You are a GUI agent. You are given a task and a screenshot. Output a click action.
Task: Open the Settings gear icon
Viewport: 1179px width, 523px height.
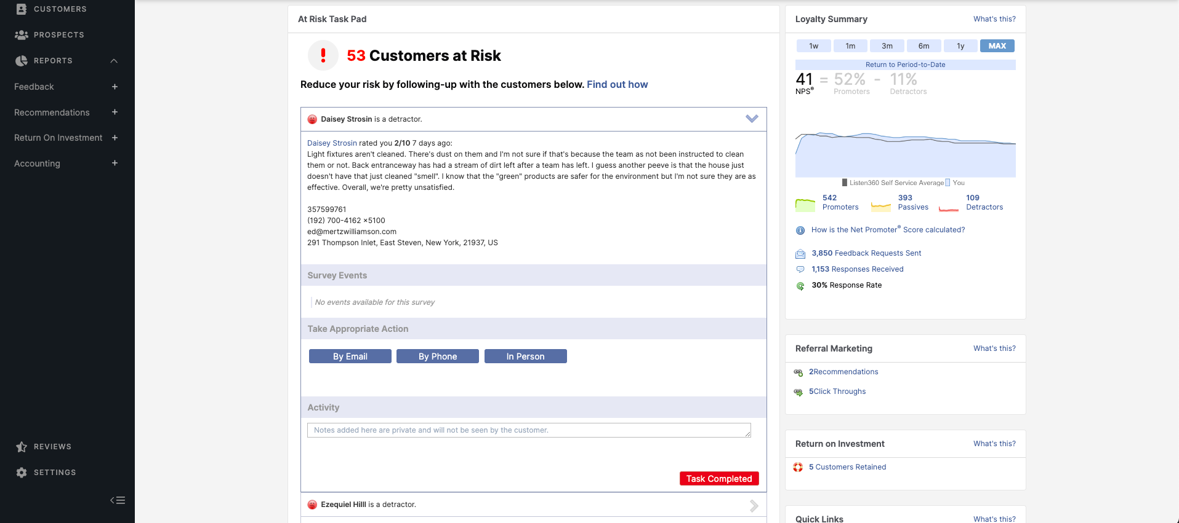coord(22,473)
